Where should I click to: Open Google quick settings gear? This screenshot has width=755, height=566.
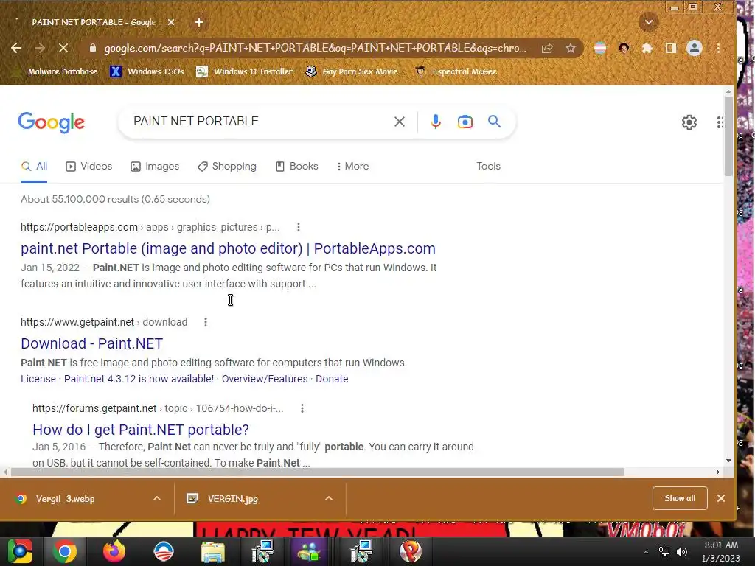click(689, 122)
